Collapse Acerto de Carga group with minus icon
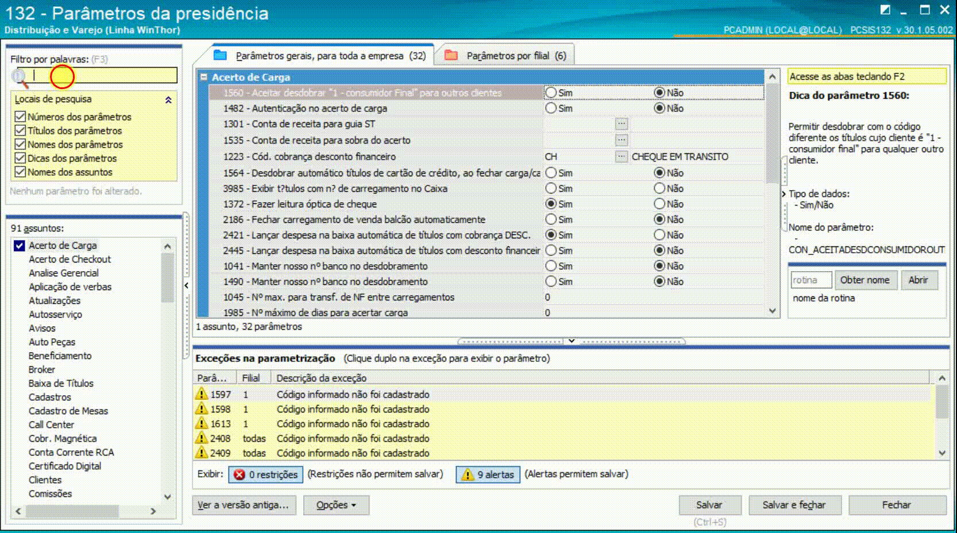Screen dimensions: 957x533 coord(203,76)
